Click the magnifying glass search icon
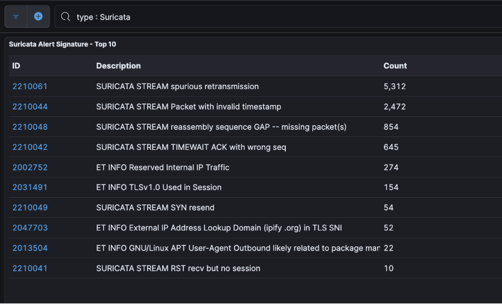The height and width of the screenshot is (304, 502). coord(66,17)
